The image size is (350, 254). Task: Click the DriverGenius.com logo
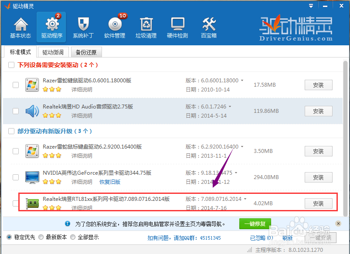pyautogui.click(x=296, y=28)
